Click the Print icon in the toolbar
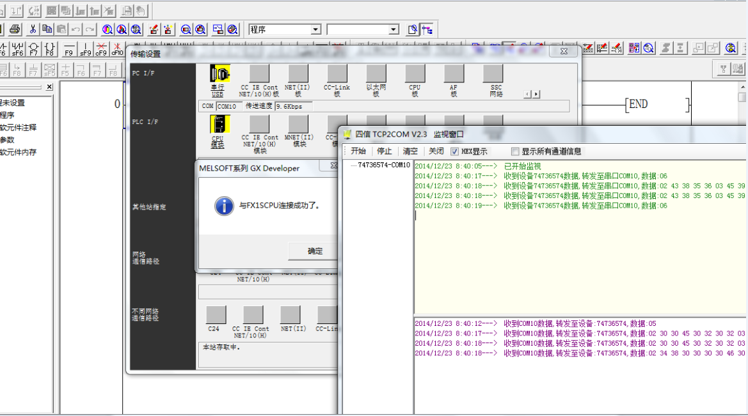This screenshot has height=416, width=748. pos(15,29)
